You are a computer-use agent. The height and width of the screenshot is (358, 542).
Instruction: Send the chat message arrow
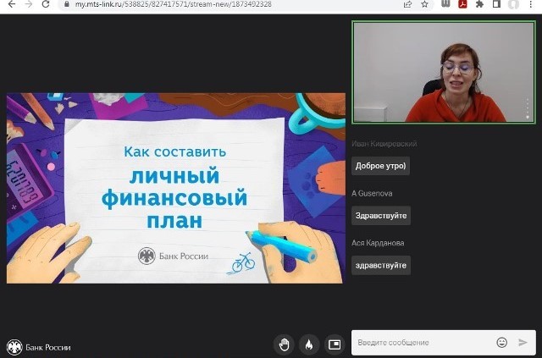pyautogui.click(x=523, y=343)
